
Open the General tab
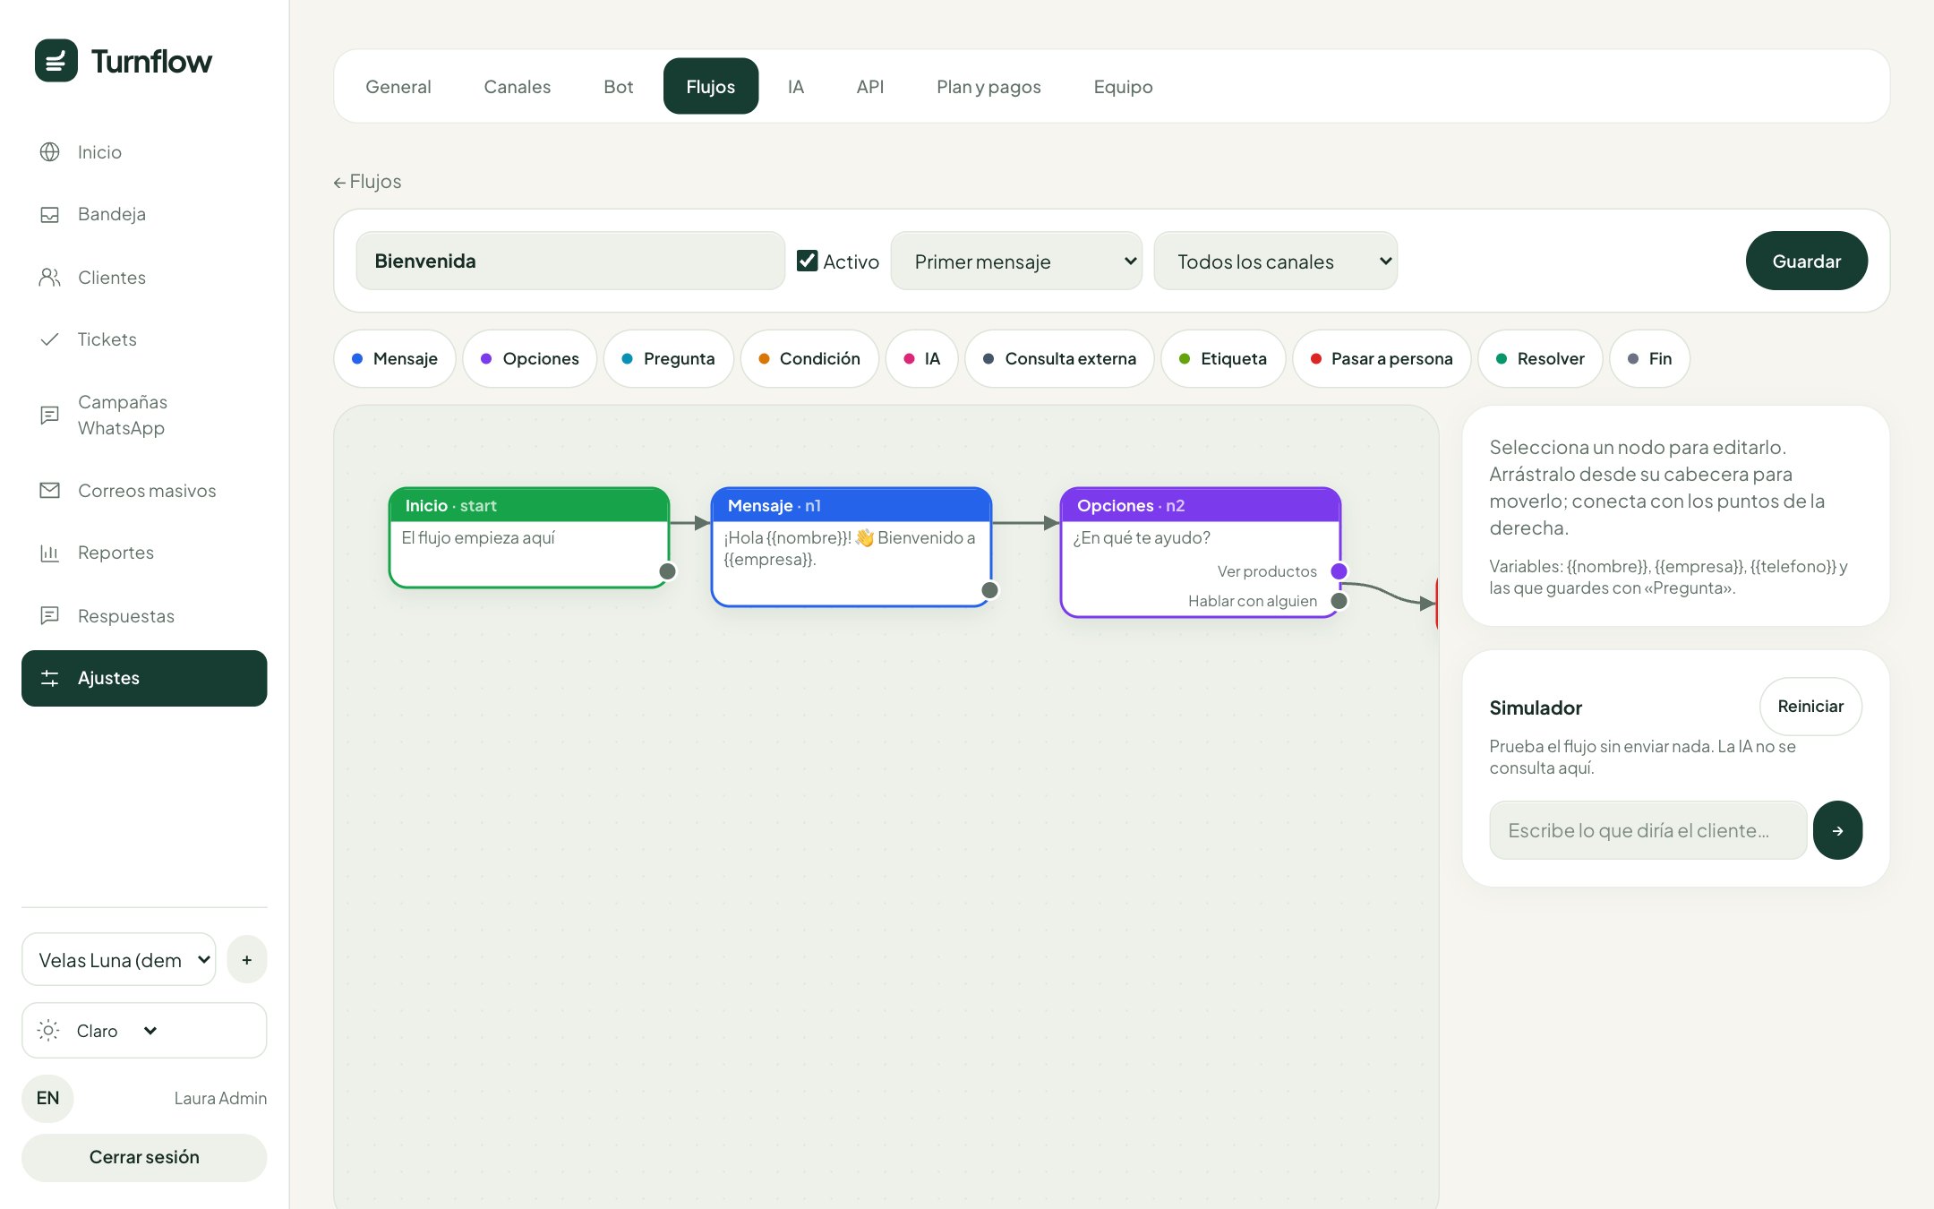pyautogui.click(x=398, y=87)
